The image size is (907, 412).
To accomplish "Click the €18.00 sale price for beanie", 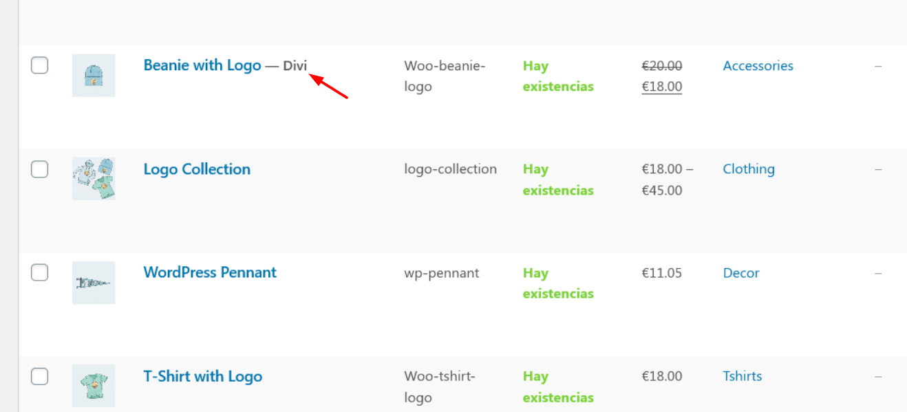I will point(661,87).
